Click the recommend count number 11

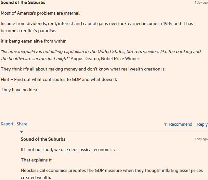(166, 124)
